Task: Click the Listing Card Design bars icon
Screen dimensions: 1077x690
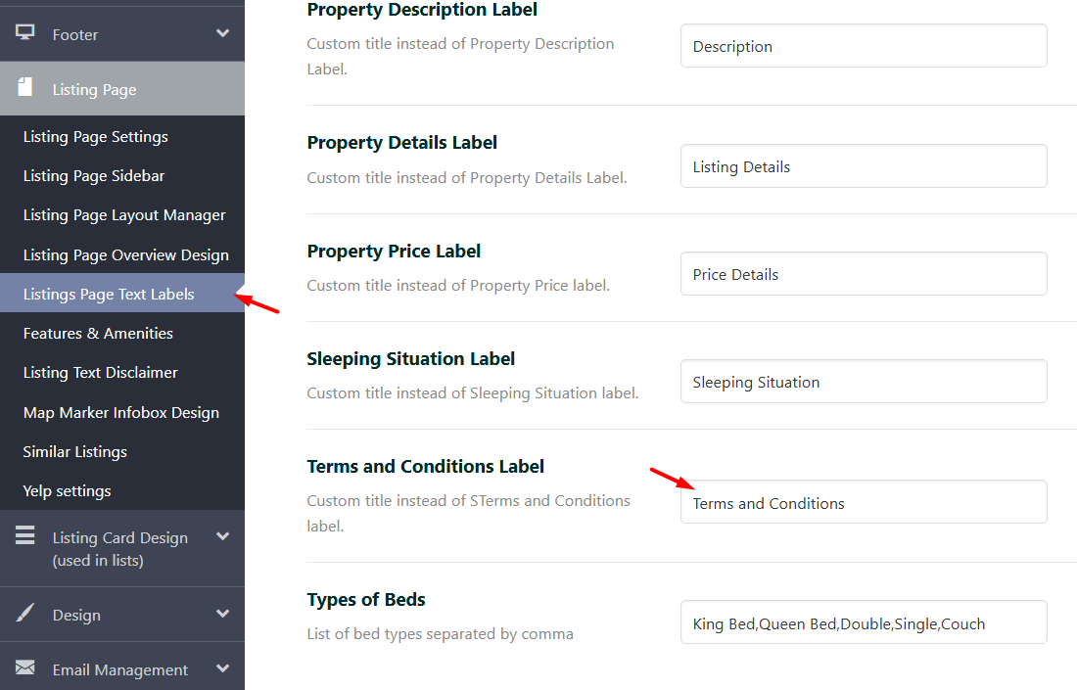Action: pos(25,536)
